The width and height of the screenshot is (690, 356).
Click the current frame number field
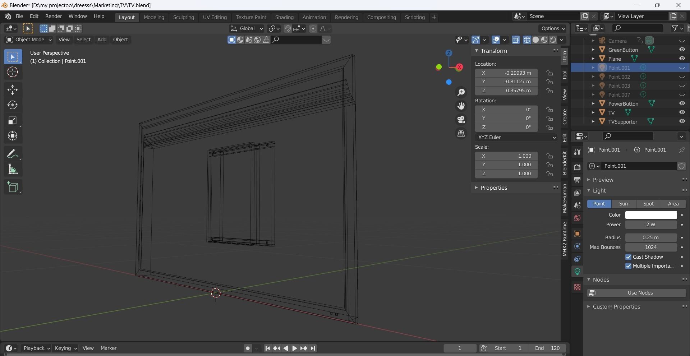[x=460, y=348]
